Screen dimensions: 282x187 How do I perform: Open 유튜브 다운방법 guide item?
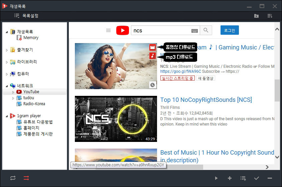(x=38, y=122)
